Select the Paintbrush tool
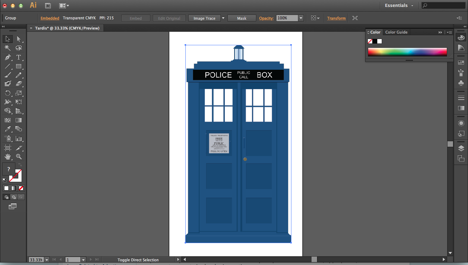The height and width of the screenshot is (265, 468). [x=8, y=75]
